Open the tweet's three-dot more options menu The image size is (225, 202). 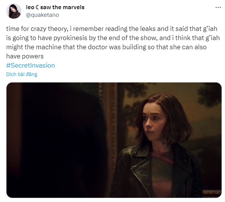tap(218, 7)
